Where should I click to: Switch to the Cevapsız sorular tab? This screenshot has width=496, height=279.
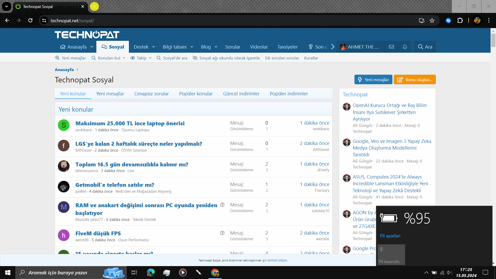[151, 94]
